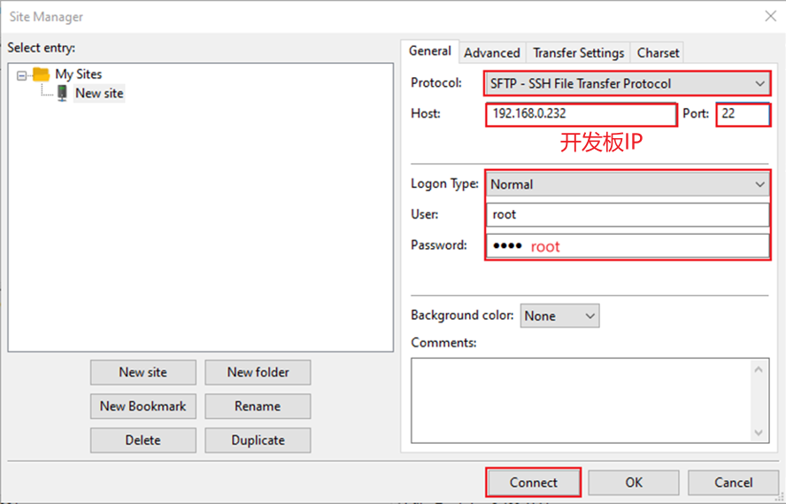Image resolution: width=786 pixels, height=504 pixels.
Task: Click the New site server icon
Action: point(62,93)
